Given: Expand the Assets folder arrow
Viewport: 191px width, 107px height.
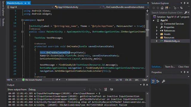Looking at the screenshot, I should coord(157,34).
